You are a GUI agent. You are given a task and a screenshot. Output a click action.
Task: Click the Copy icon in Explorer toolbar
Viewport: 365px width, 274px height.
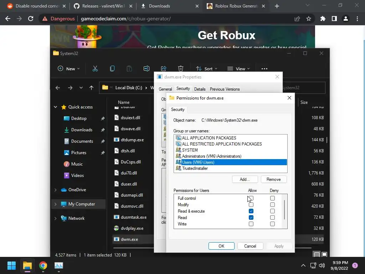112,68
